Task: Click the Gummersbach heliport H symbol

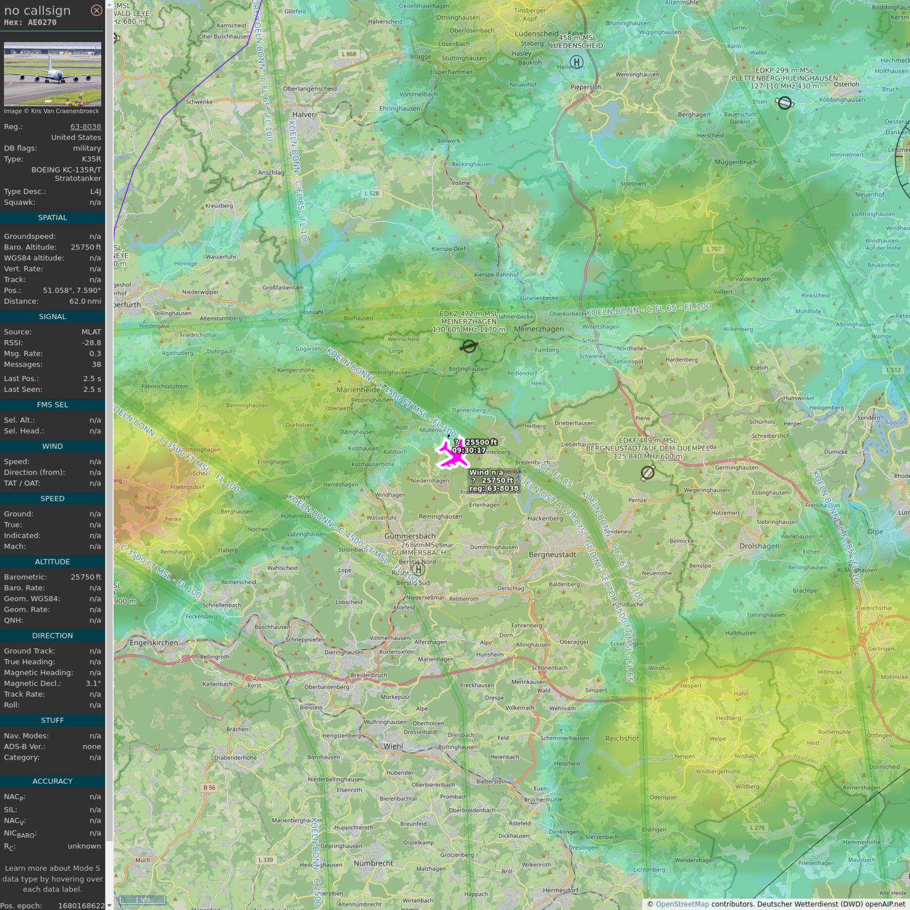Action: [x=418, y=569]
